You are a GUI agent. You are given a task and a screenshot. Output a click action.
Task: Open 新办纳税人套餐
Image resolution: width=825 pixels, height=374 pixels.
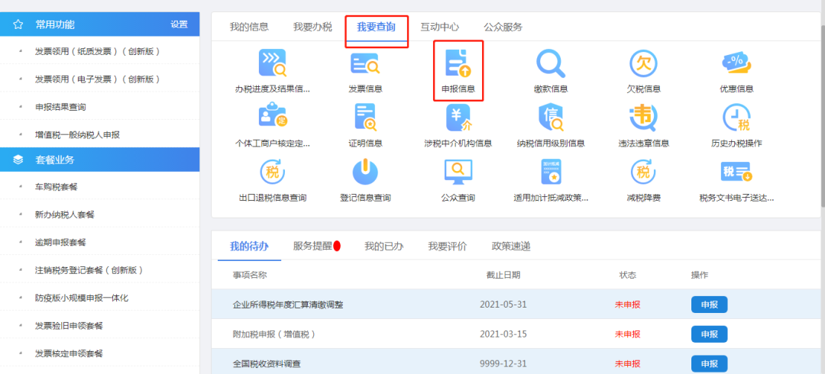(x=65, y=214)
